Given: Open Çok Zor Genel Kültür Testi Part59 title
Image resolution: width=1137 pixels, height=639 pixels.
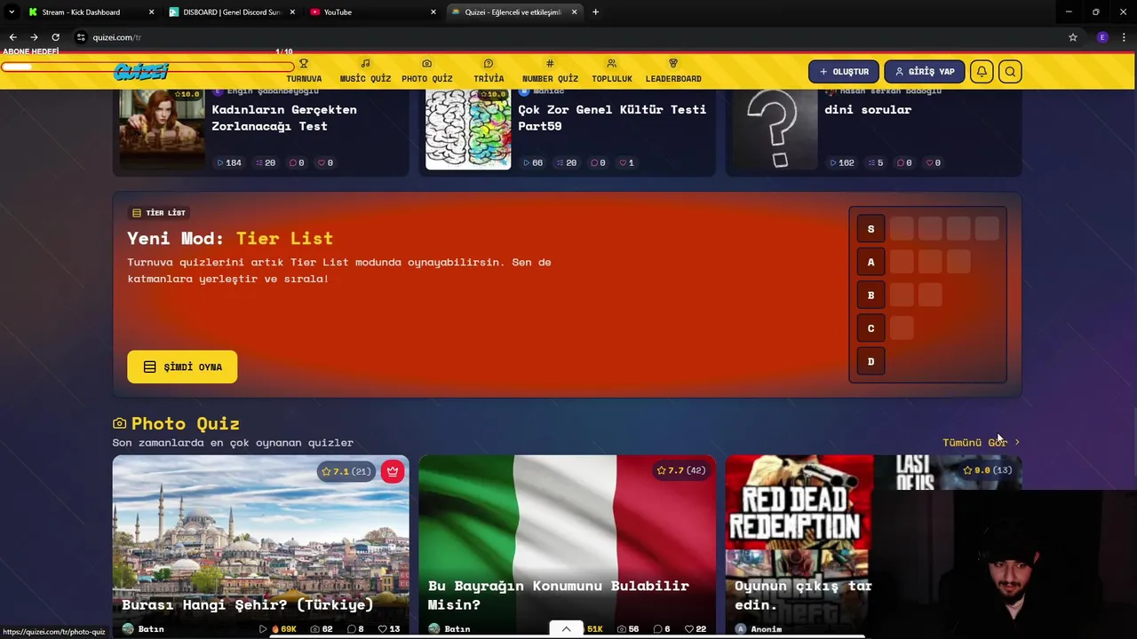Looking at the screenshot, I should tap(612, 117).
